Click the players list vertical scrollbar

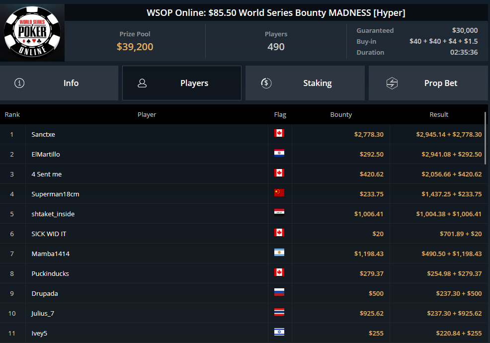[486, 138]
